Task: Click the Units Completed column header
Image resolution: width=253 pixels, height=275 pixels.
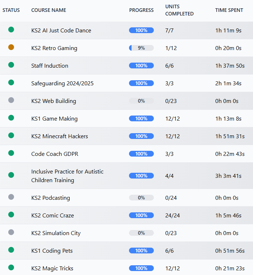Action: coord(179,10)
